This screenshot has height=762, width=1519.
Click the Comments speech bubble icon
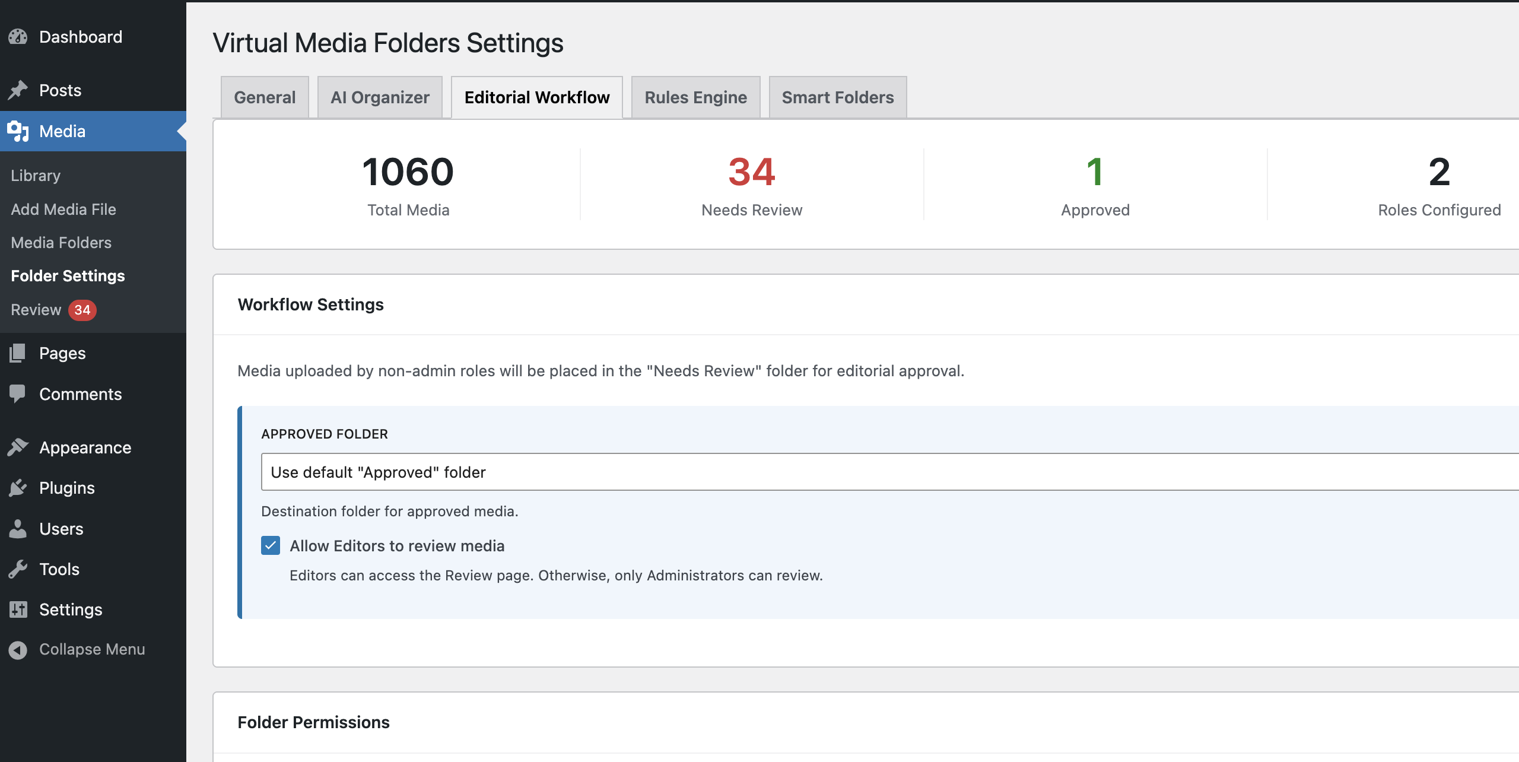[18, 394]
